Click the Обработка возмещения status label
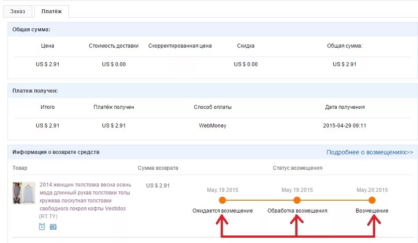The height and width of the screenshot is (243, 418). [297, 211]
